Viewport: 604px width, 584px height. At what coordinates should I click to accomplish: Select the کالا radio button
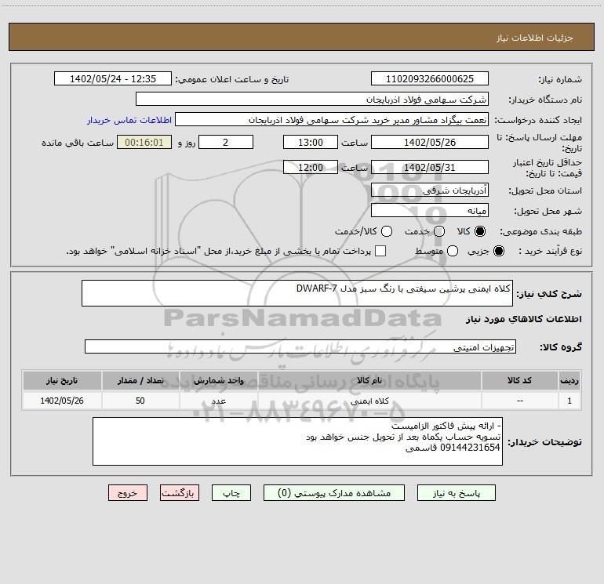[x=480, y=231]
